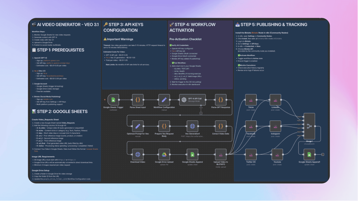This screenshot has width=358, height=201.
Task: Click the Test Workflow checkmark
Action: (x=173, y=63)
